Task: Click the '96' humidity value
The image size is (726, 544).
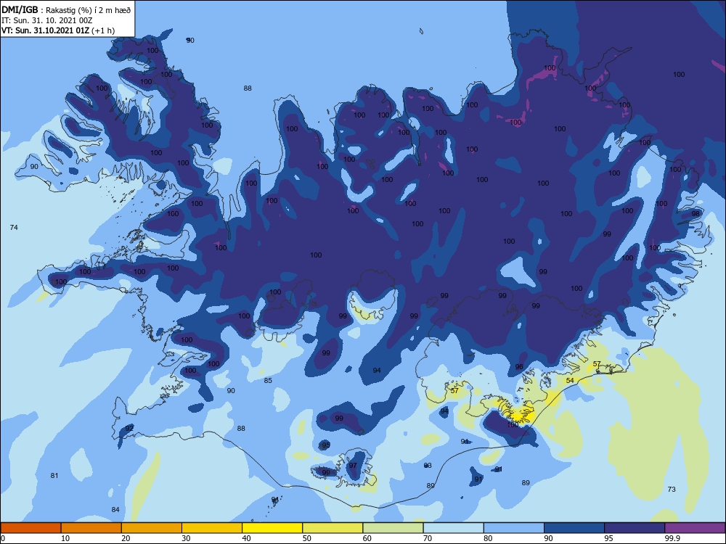Action: pyautogui.click(x=519, y=366)
